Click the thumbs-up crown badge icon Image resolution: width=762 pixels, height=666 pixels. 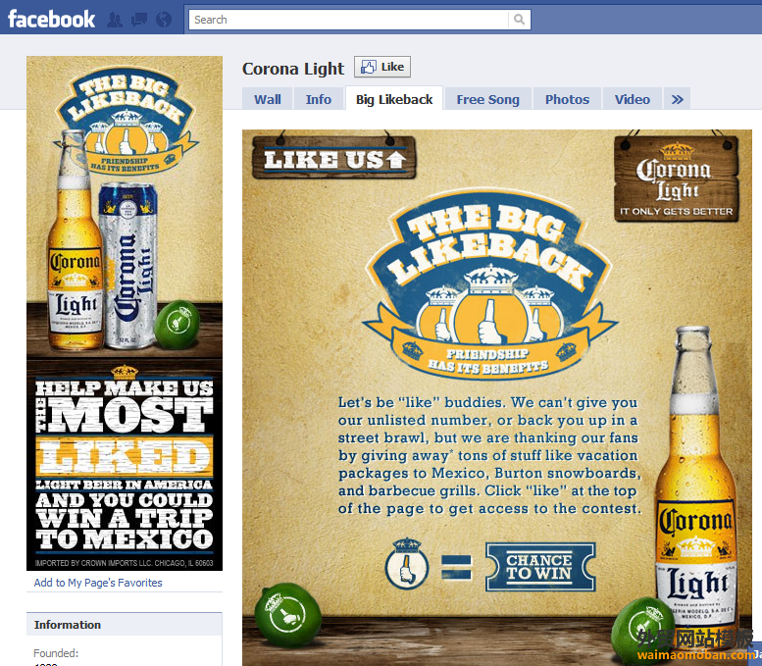click(407, 564)
